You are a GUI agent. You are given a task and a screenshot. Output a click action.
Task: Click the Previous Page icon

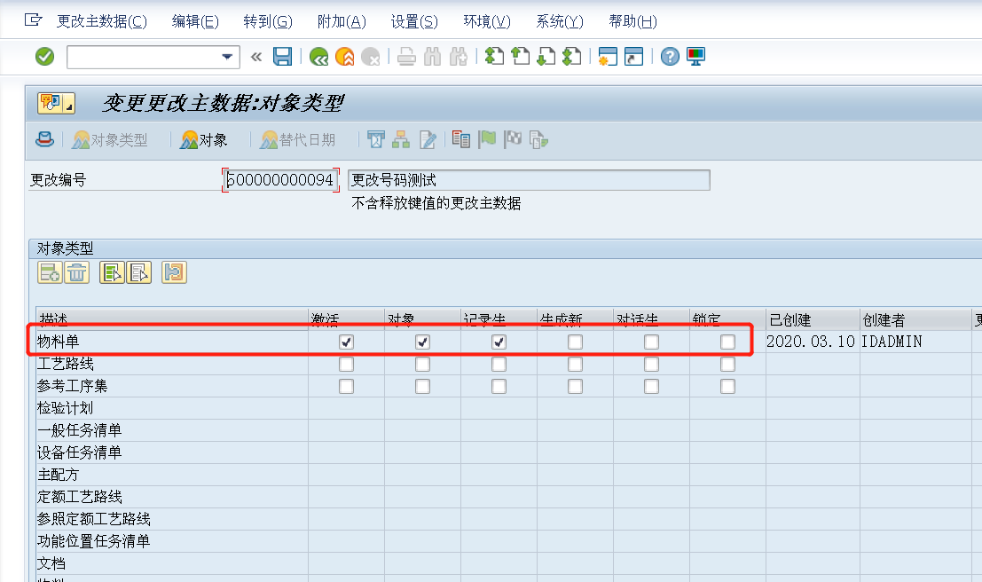(520, 57)
